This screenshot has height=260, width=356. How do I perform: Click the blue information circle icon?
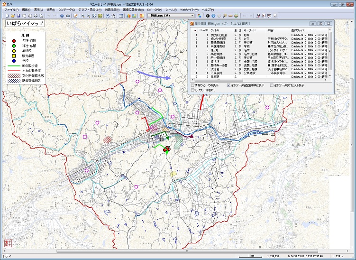tap(213, 16)
